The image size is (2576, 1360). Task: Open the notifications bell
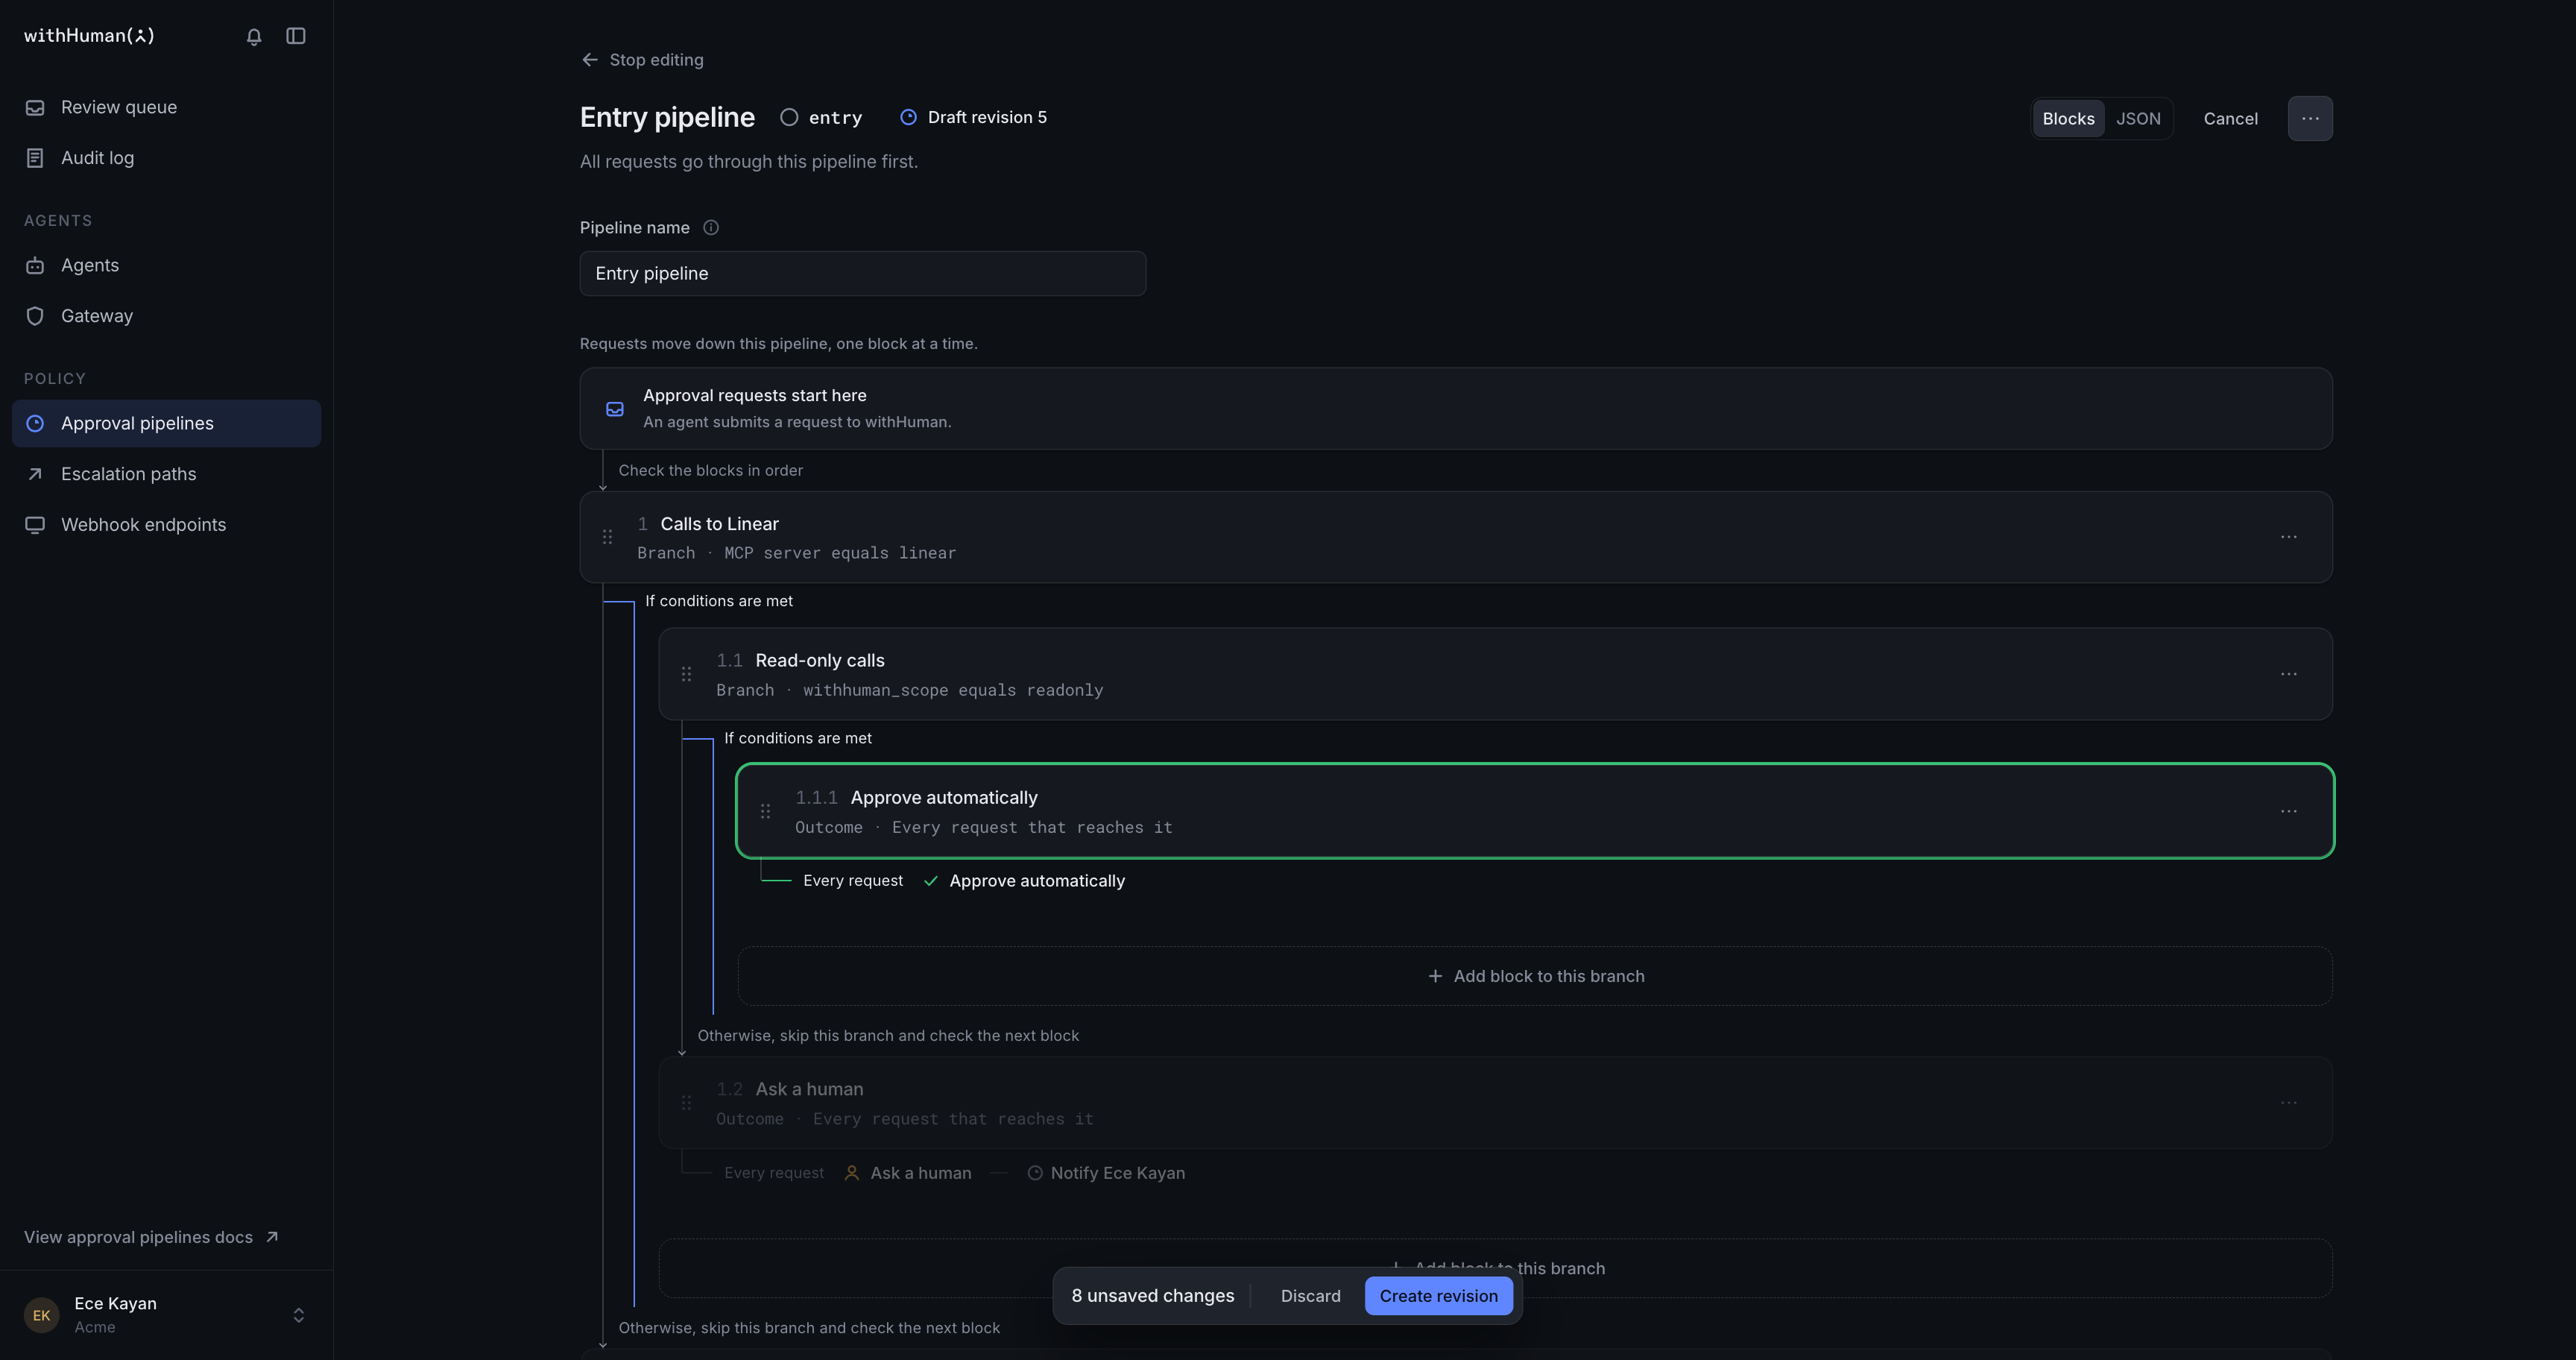point(254,36)
